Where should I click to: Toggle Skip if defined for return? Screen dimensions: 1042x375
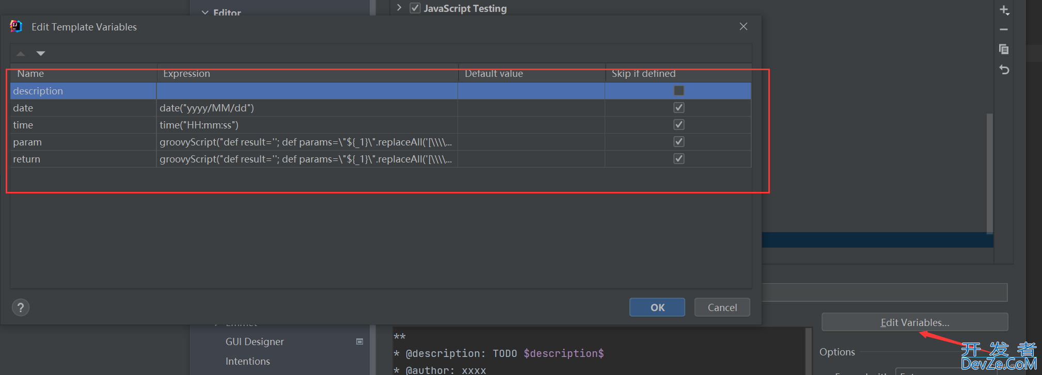point(679,159)
